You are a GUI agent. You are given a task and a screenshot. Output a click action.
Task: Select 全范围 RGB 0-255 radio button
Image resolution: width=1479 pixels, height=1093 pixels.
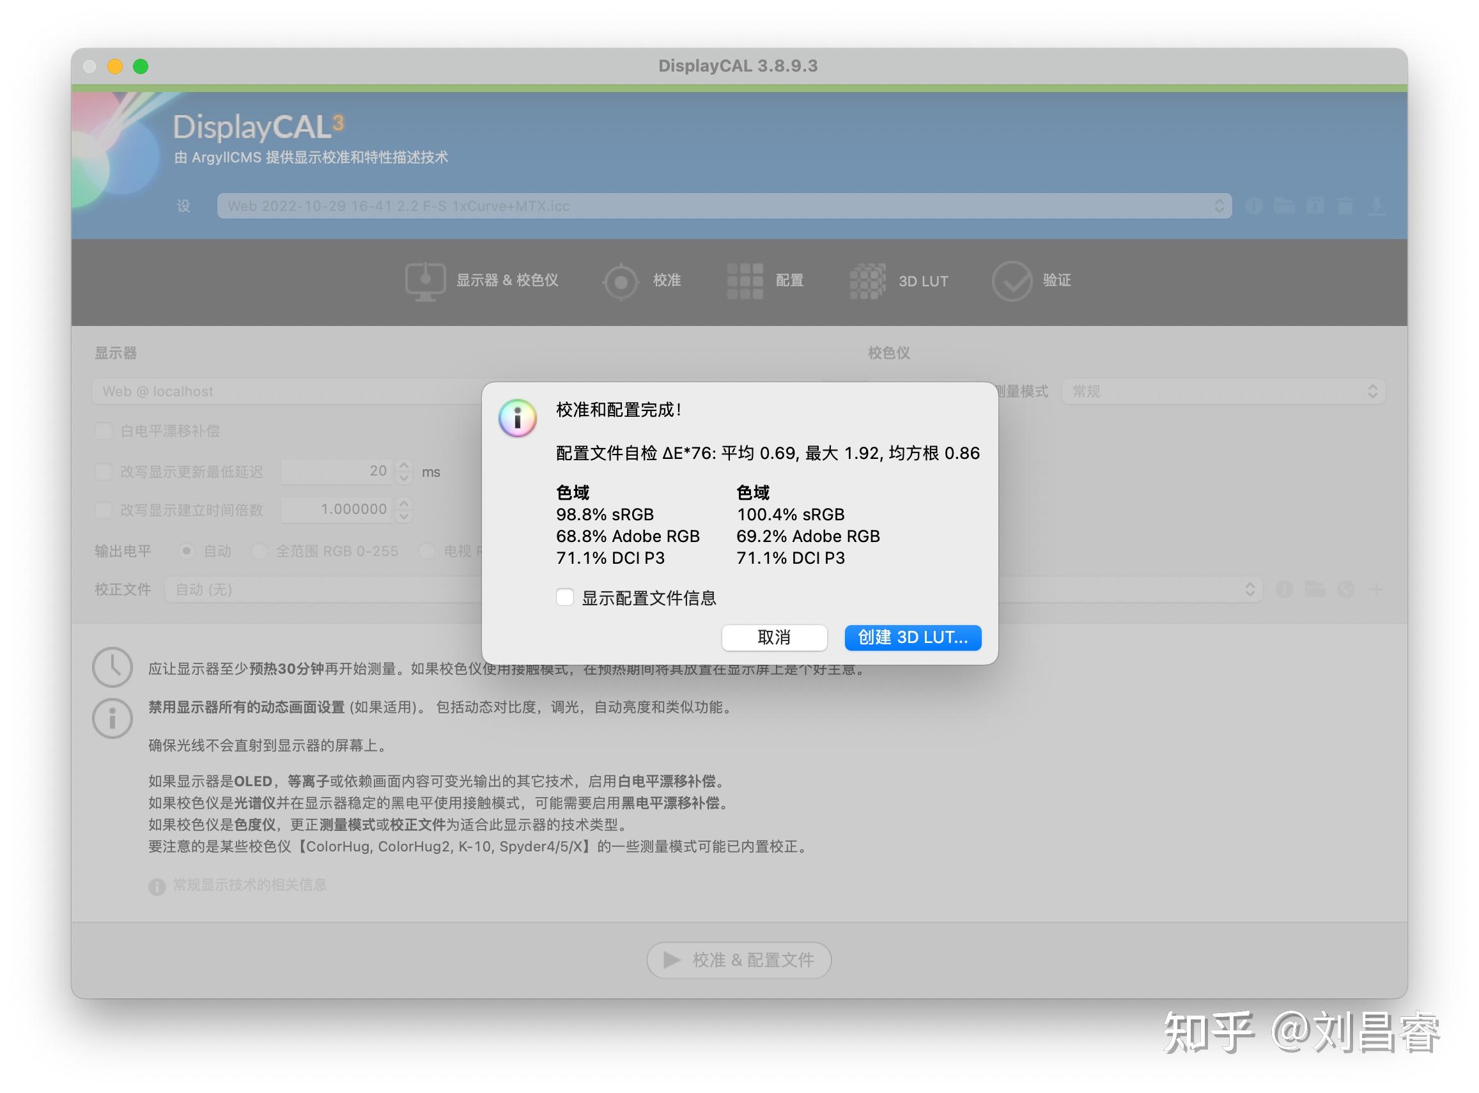coord(259,550)
